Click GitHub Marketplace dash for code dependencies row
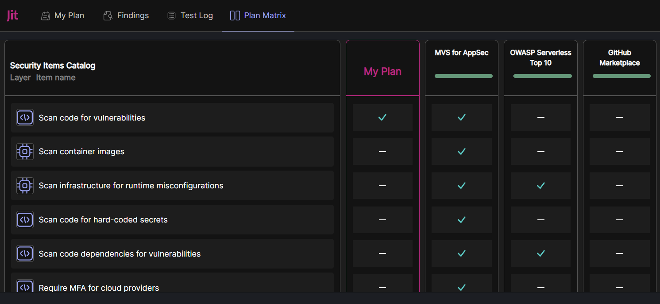The image size is (660, 304). 620,253
